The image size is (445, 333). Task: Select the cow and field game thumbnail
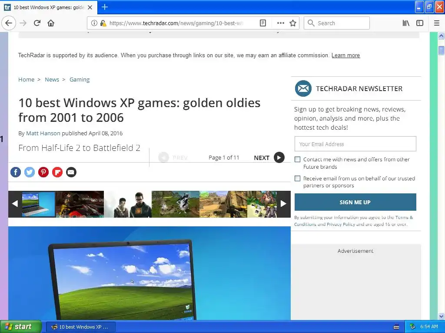tap(176, 204)
